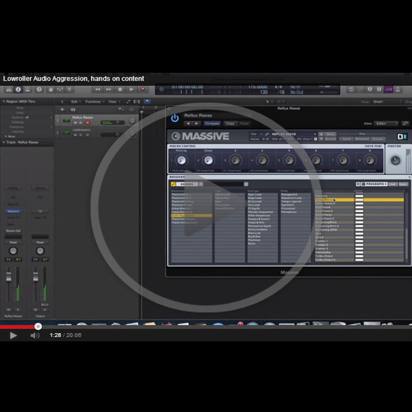
Task: Click the plugin link chain icon
Action: point(405,124)
